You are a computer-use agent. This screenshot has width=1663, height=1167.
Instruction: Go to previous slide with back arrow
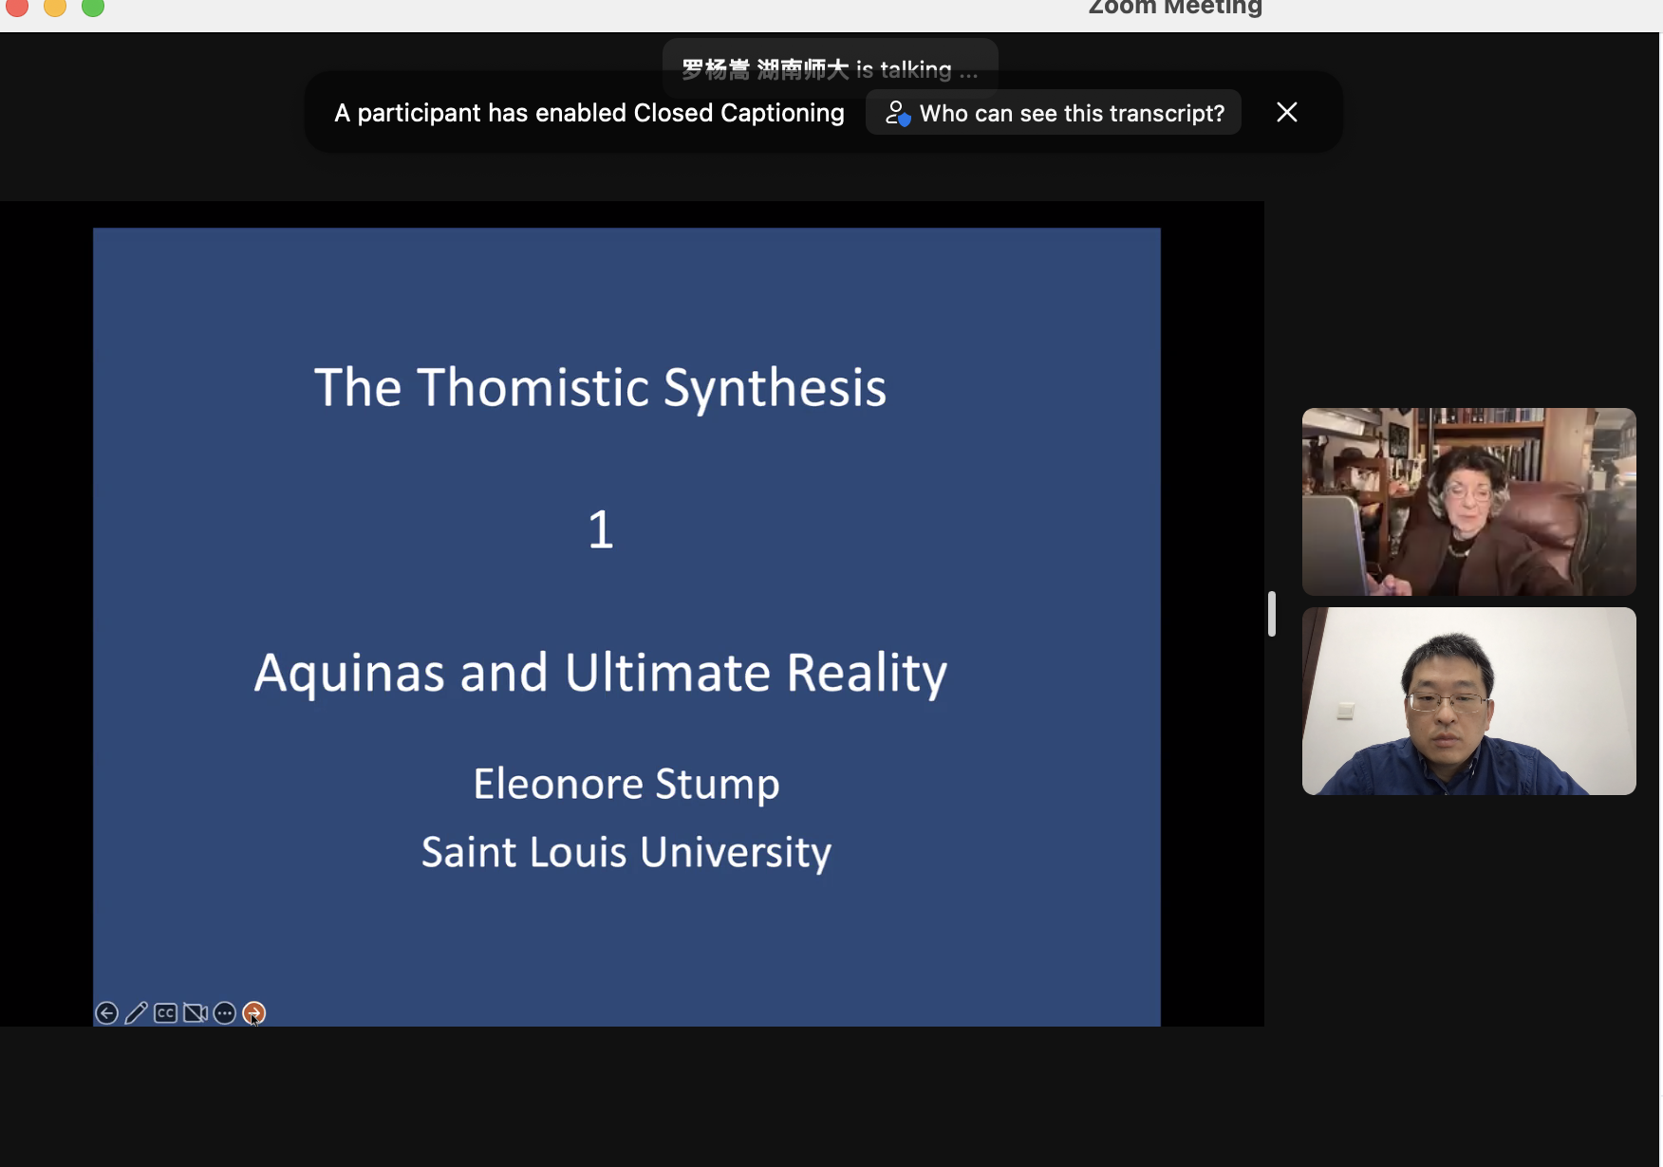[107, 1013]
